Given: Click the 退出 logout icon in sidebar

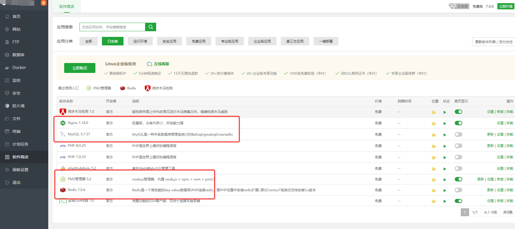Looking at the screenshot, I should [x=7, y=182].
